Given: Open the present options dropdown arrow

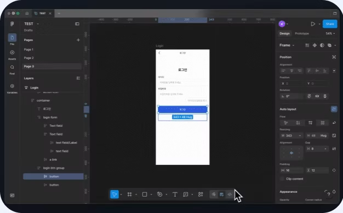Looking at the screenshot, I should (x=319, y=24).
